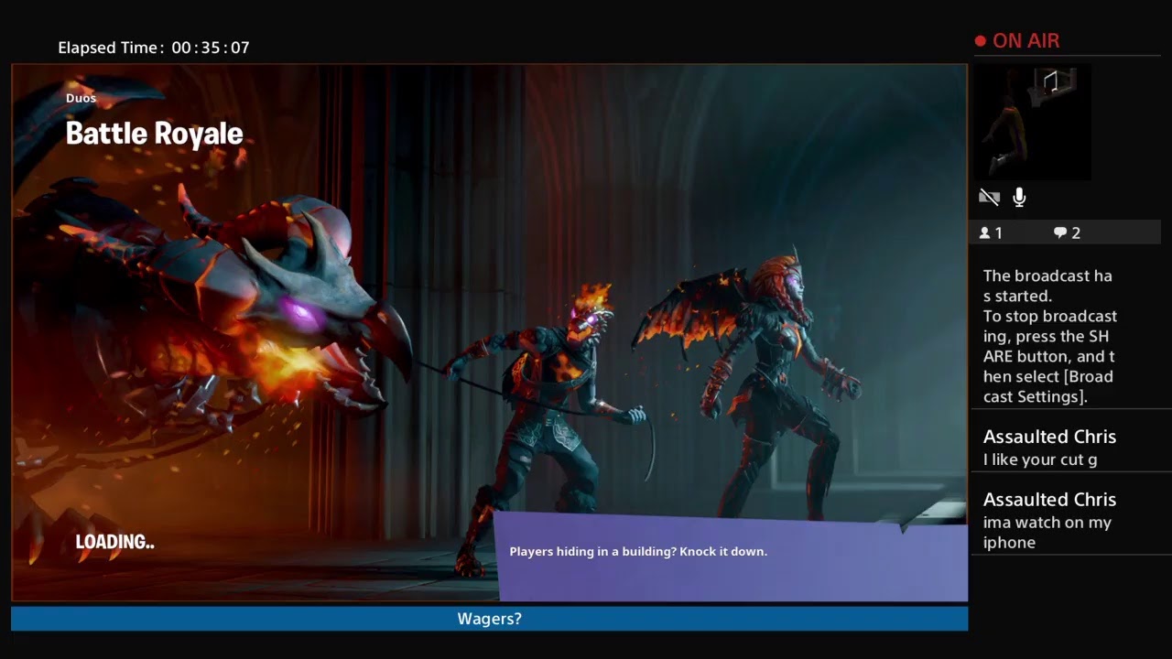This screenshot has width=1172, height=659.
Task: Click the second Assaulted Chris username above iphone comment
Action: 1049,500
